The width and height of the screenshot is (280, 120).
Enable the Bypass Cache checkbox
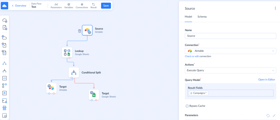point(187,106)
